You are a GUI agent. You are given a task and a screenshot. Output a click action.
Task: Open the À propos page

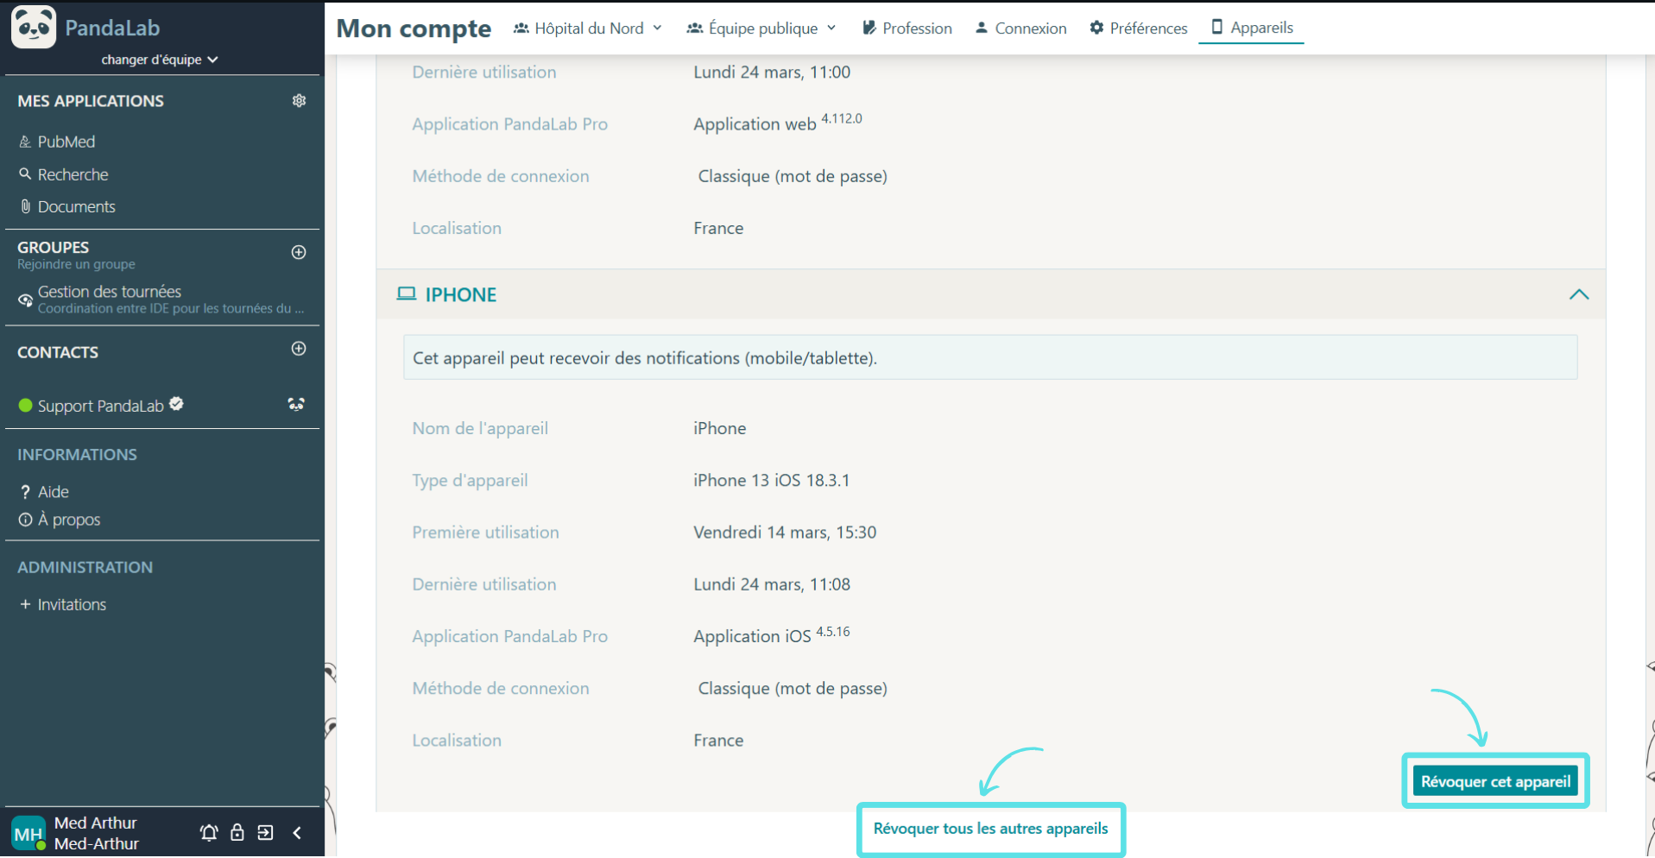(x=69, y=520)
